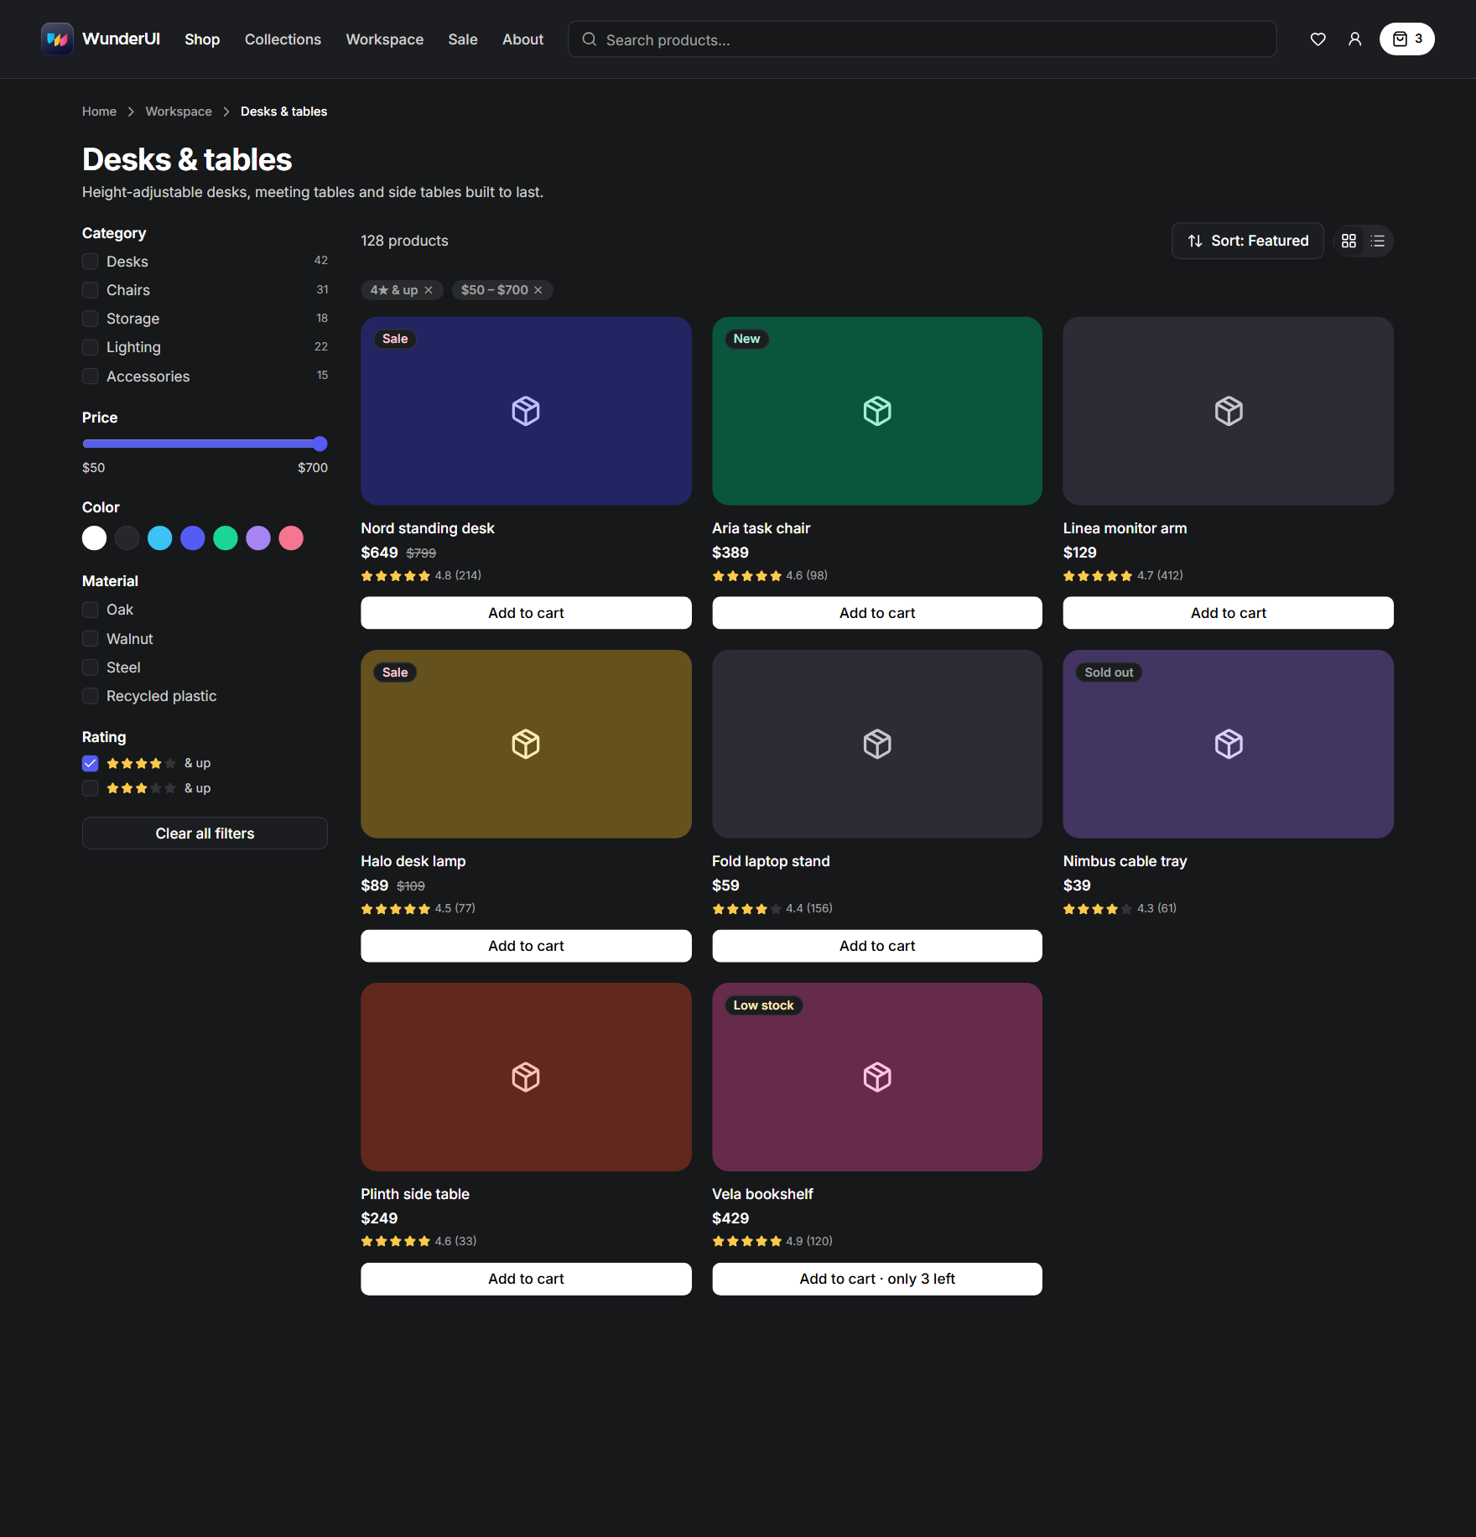Switch to list view layout
1476x1537 pixels.
[1377, 241]
